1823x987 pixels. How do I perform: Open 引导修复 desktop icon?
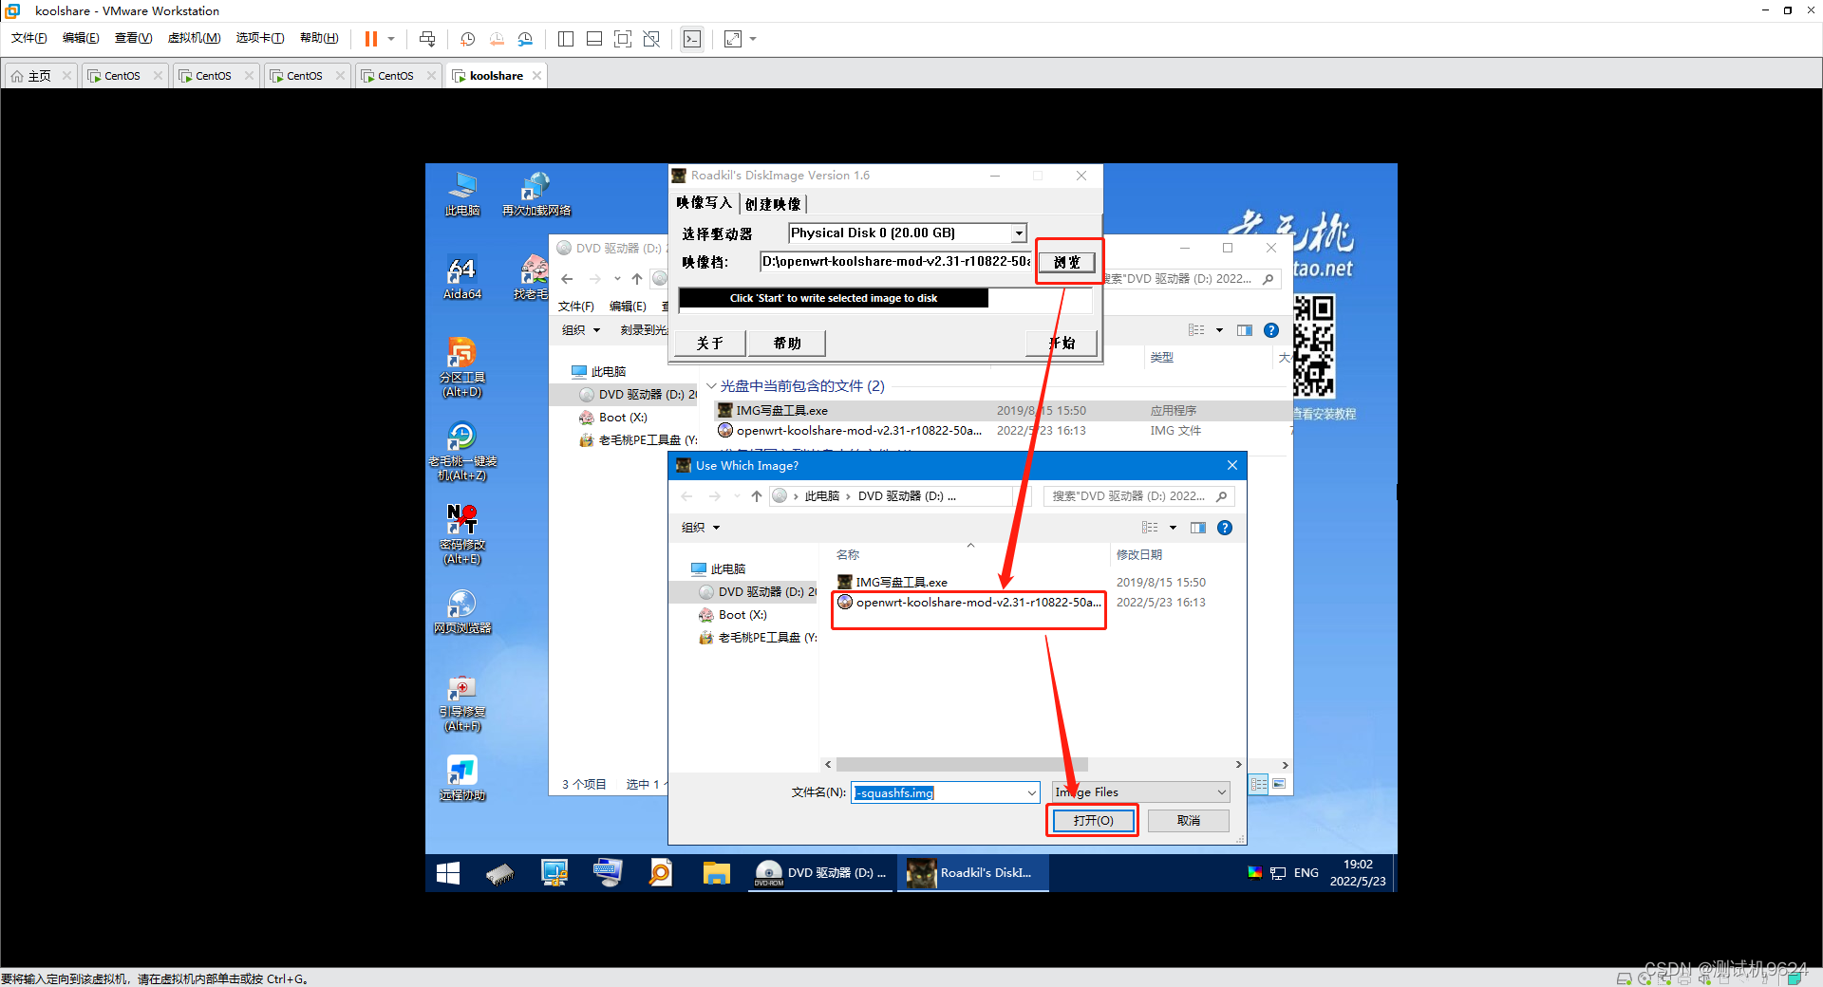pos(462,701)
